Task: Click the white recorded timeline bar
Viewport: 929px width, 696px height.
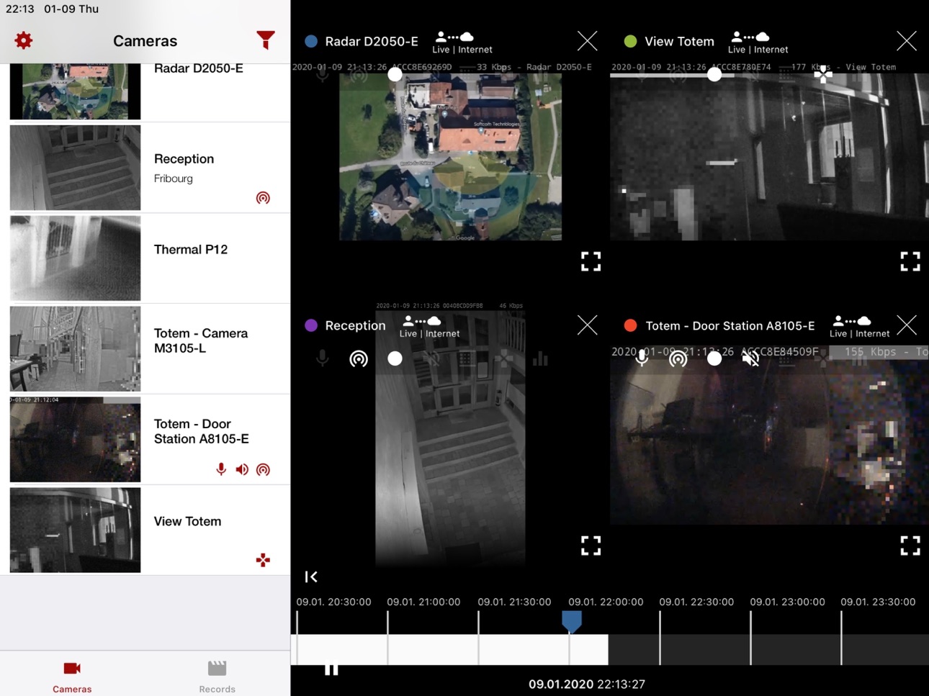Action: coord(450,649)
